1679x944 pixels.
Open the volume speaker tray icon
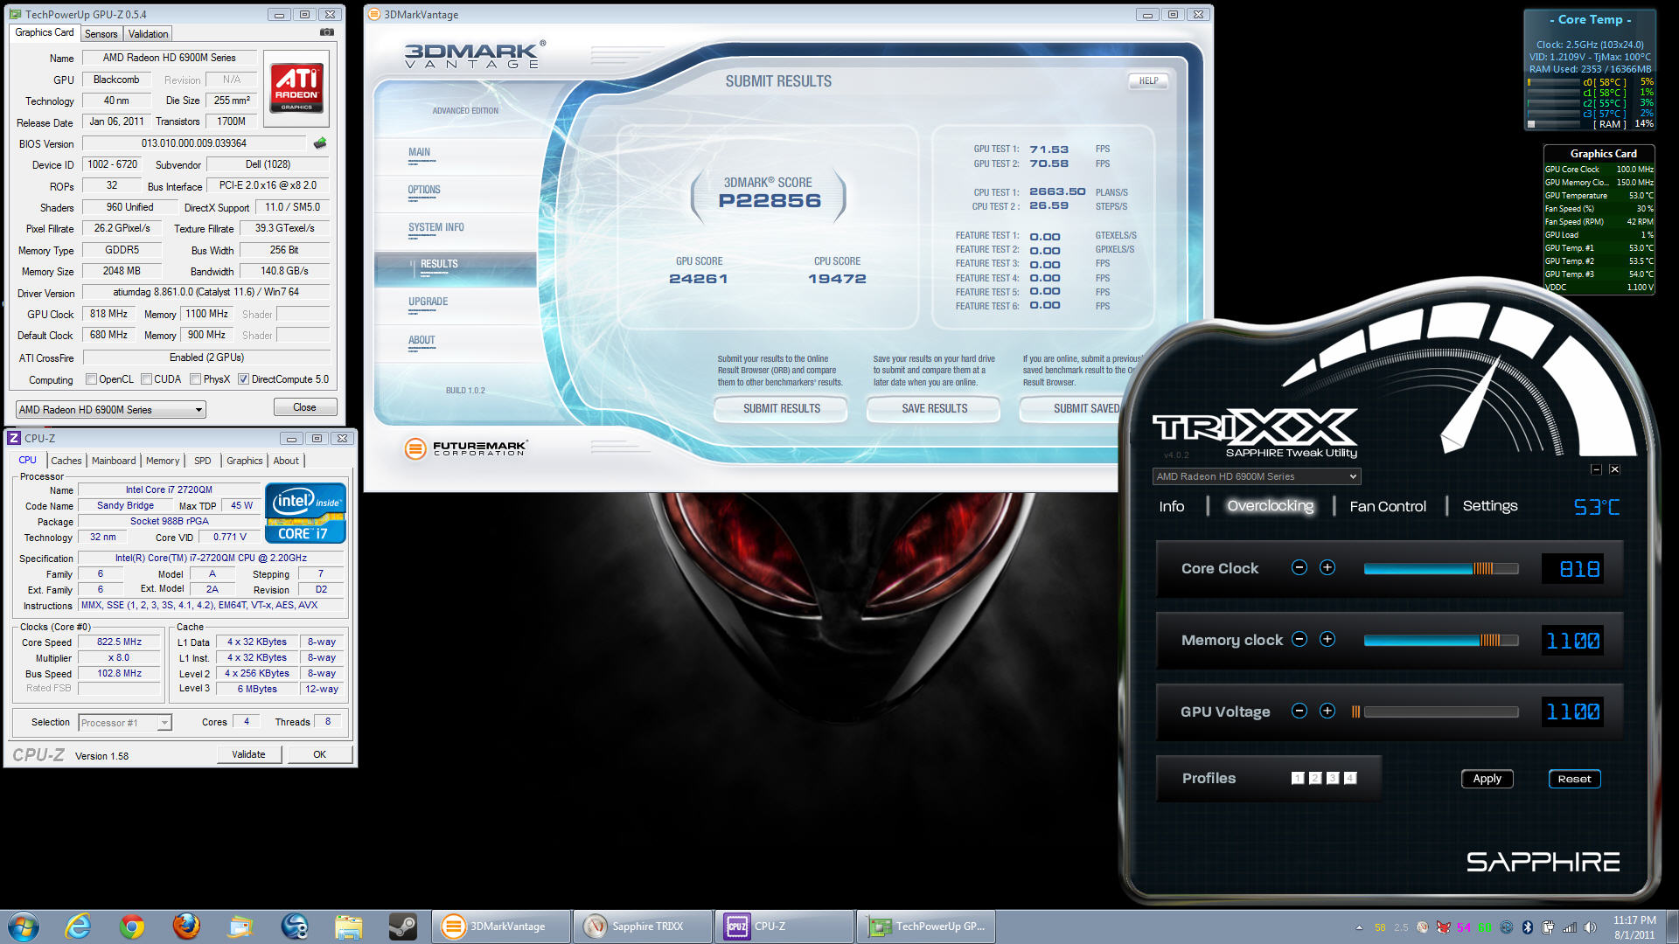click(x=1590, y=927)
